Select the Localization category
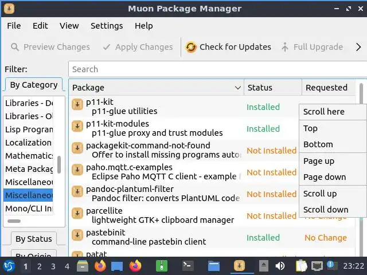Viewport: 367px width, 275px height. pos(28,143)
